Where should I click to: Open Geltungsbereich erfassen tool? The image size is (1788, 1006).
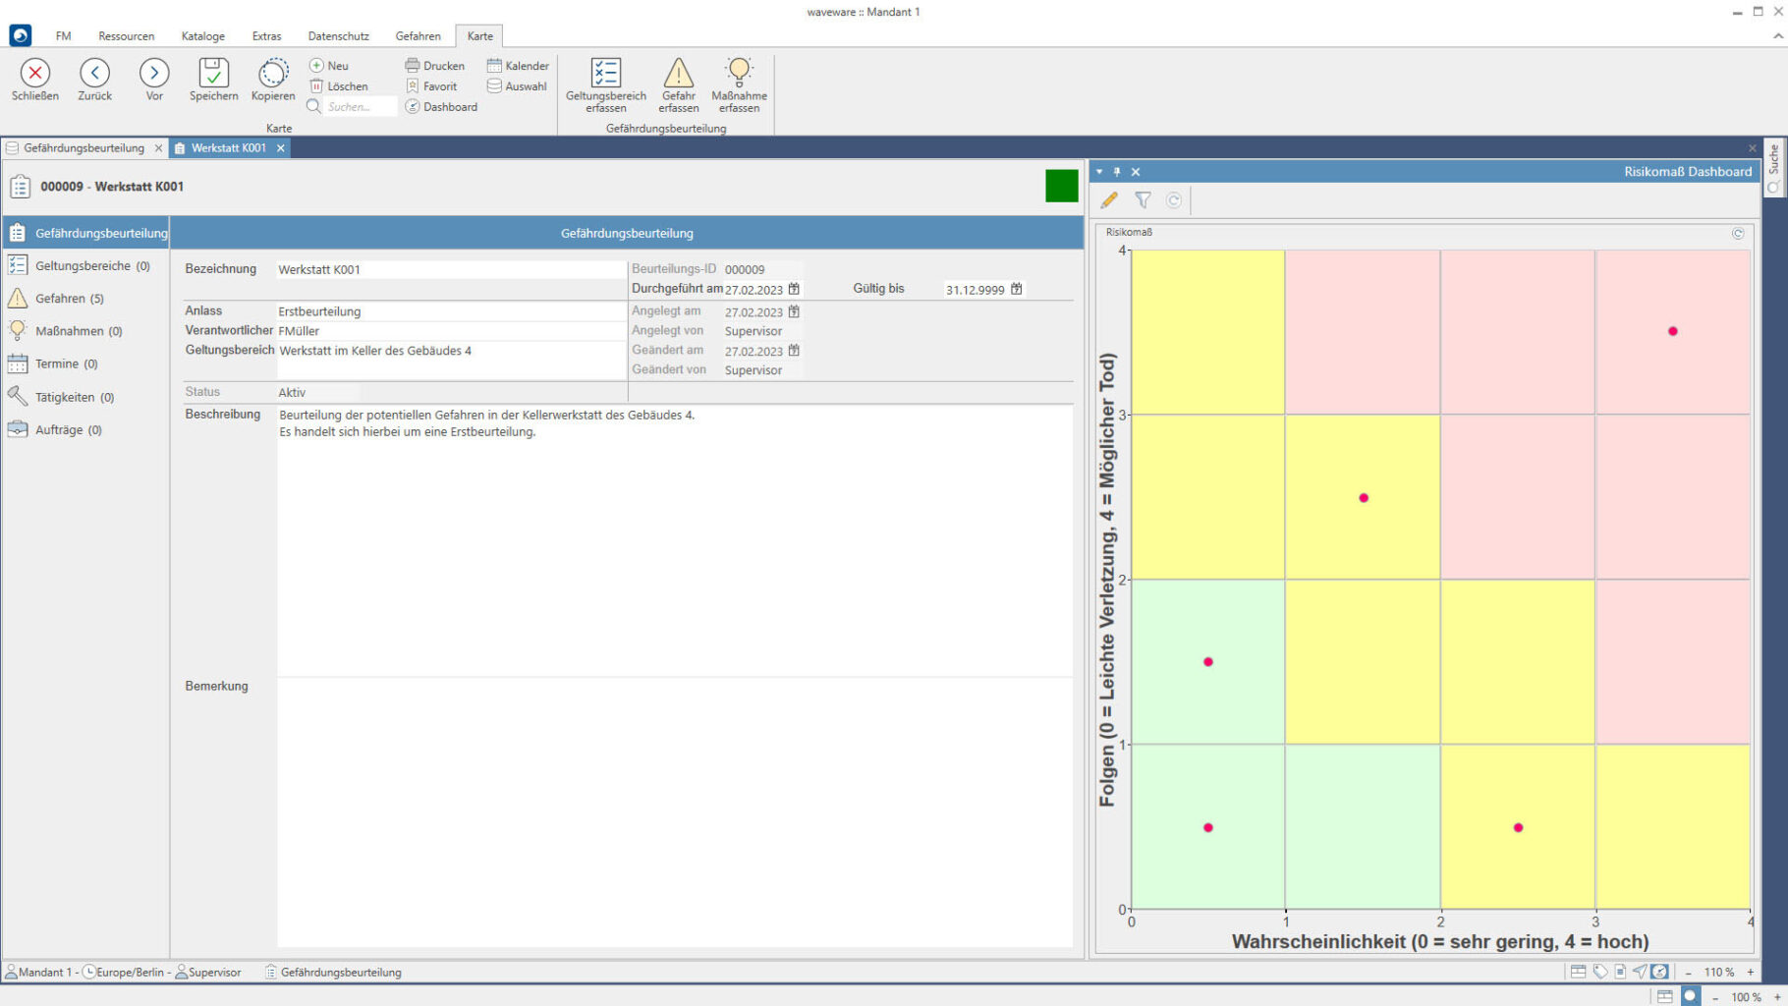click(x=605, y=74)
